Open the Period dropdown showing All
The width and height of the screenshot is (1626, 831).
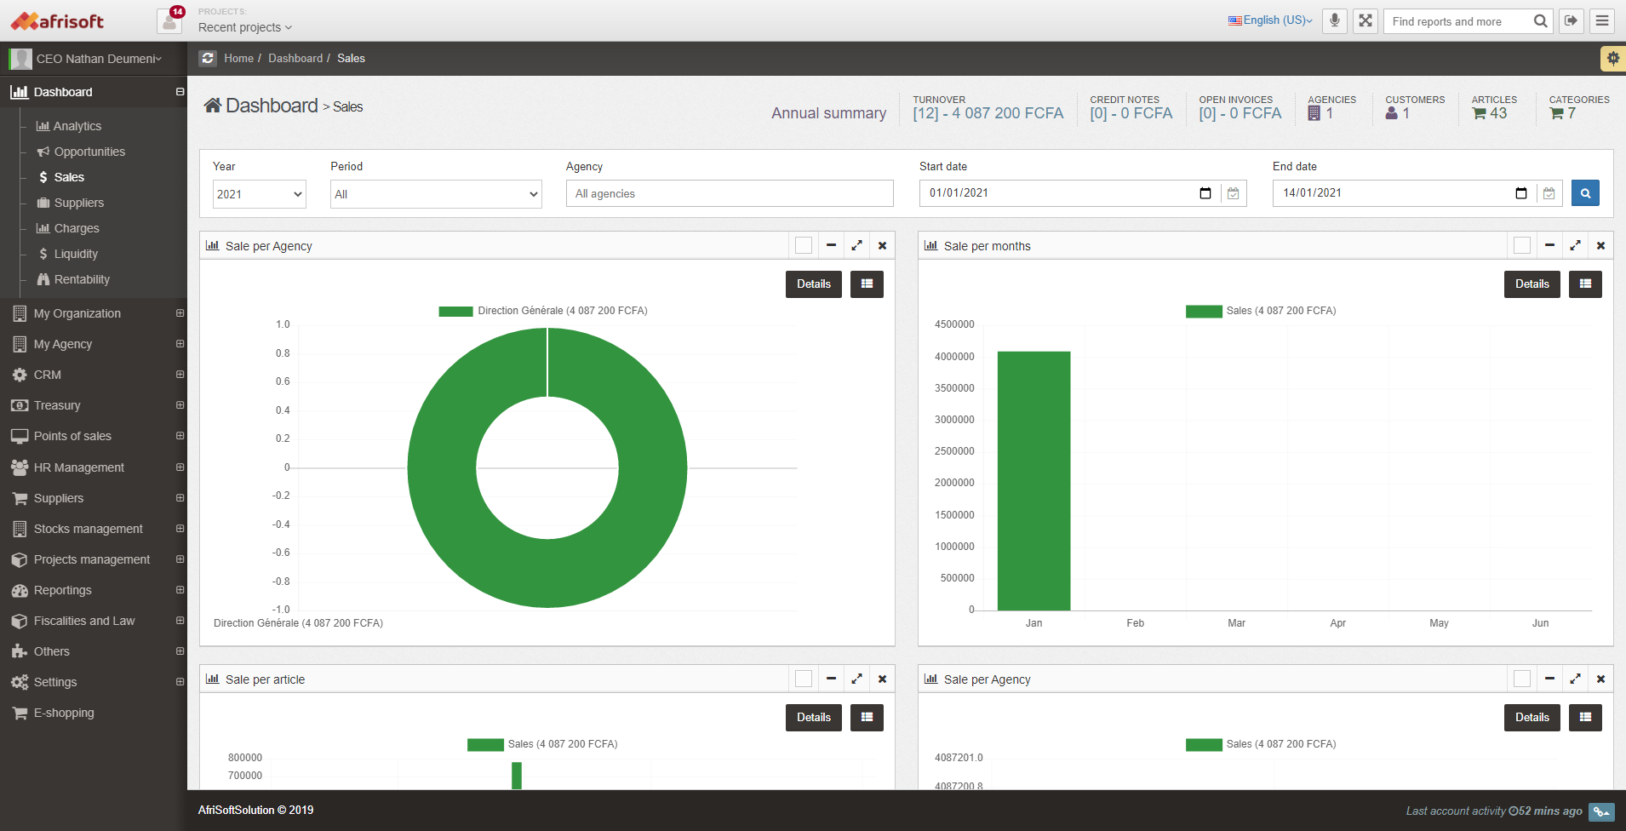click(x=435, y=194)
